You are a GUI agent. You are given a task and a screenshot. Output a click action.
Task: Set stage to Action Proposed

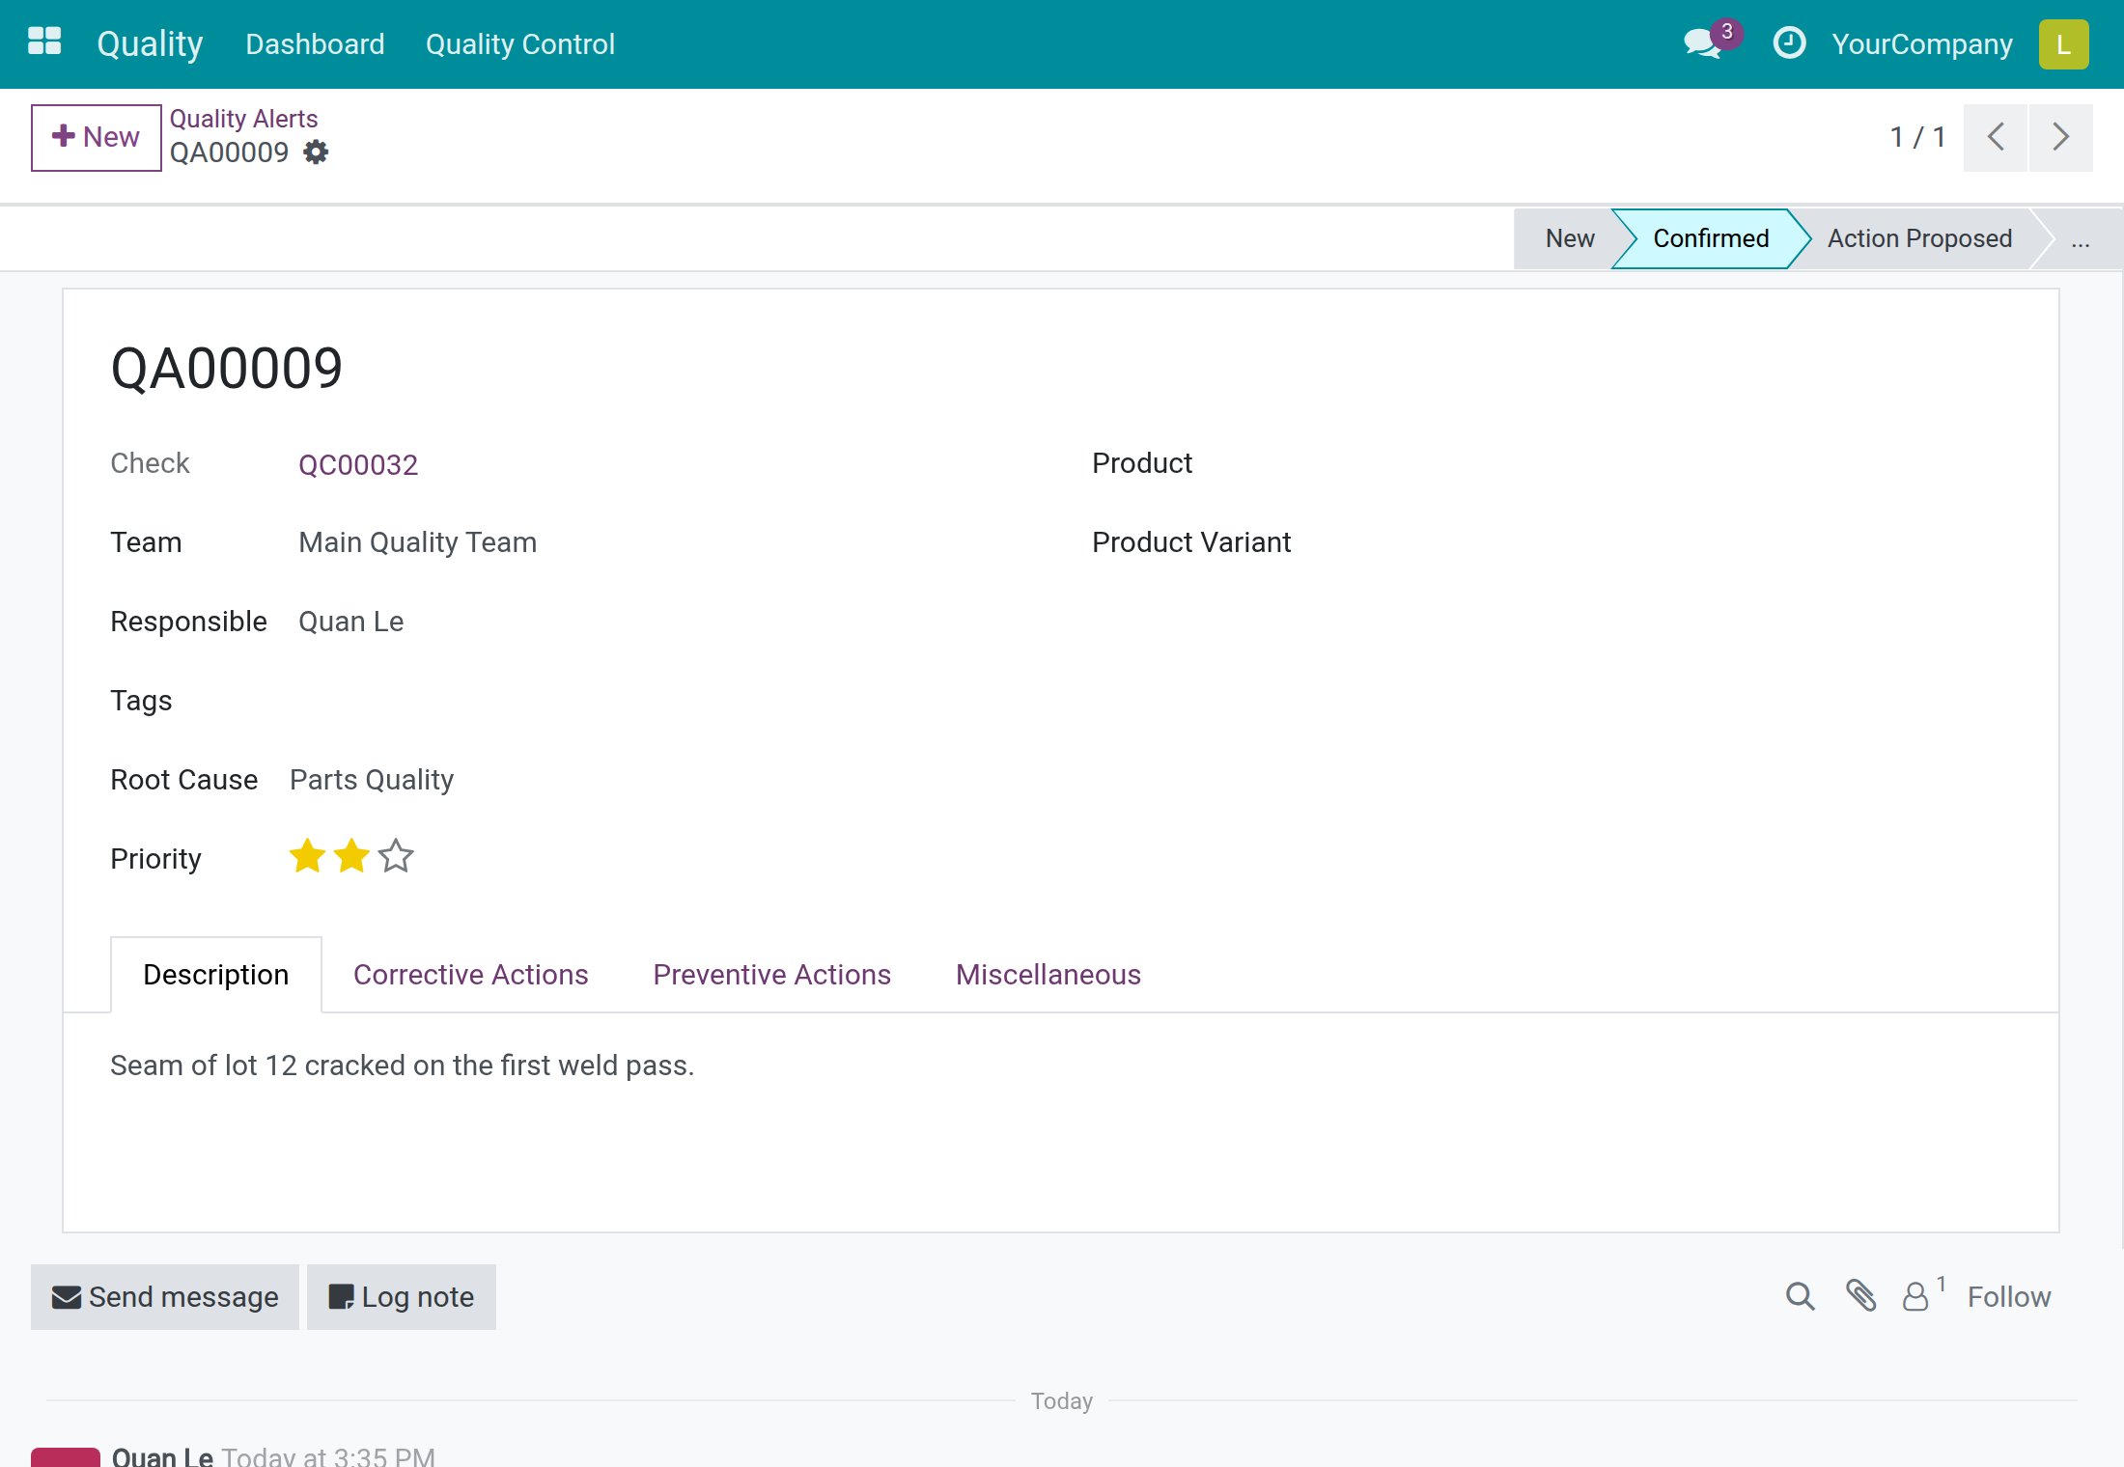[x=1919, y=238]
